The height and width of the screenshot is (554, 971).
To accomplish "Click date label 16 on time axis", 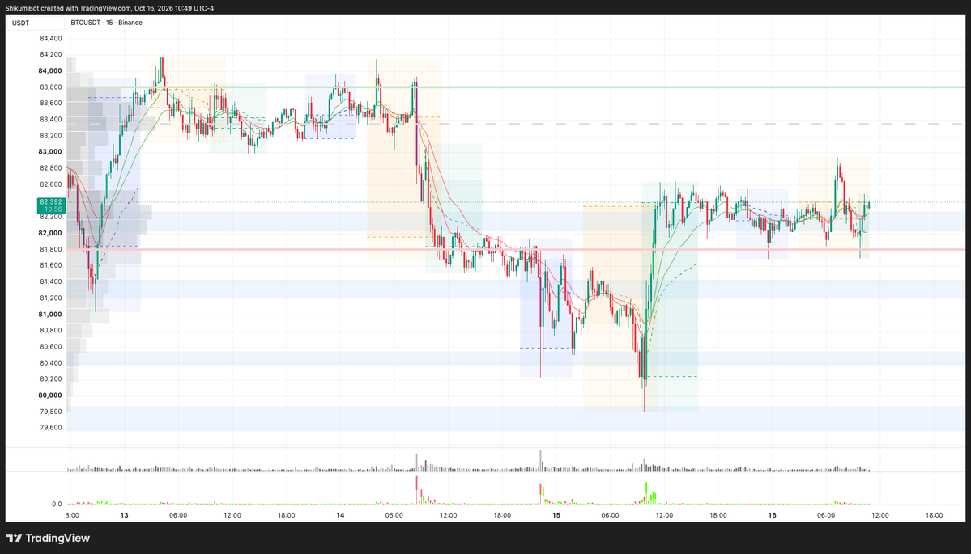I will (x=773, y=515).
